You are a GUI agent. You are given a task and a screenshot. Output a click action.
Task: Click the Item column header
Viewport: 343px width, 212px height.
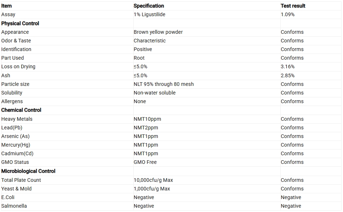coord(6,6)
